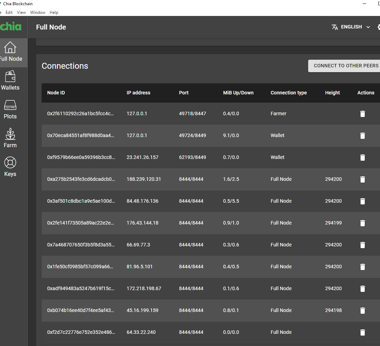Select node ID 0xadf949483a5247b619f15c
Image resolution: width=380 pixels, height=346 pixels.
pyautogui.click(x=81, y=289)
